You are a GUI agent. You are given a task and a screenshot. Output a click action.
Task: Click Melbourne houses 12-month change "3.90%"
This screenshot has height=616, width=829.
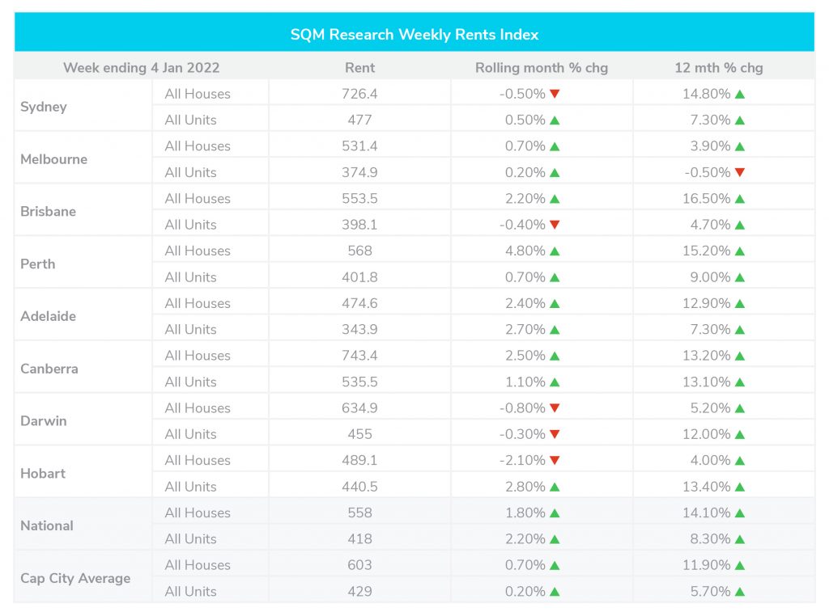pos(710,146)
